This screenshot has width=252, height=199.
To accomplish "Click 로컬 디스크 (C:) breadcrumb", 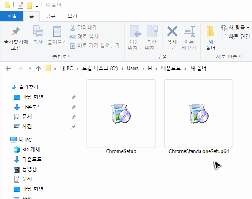I will click(x=100, y=69).
